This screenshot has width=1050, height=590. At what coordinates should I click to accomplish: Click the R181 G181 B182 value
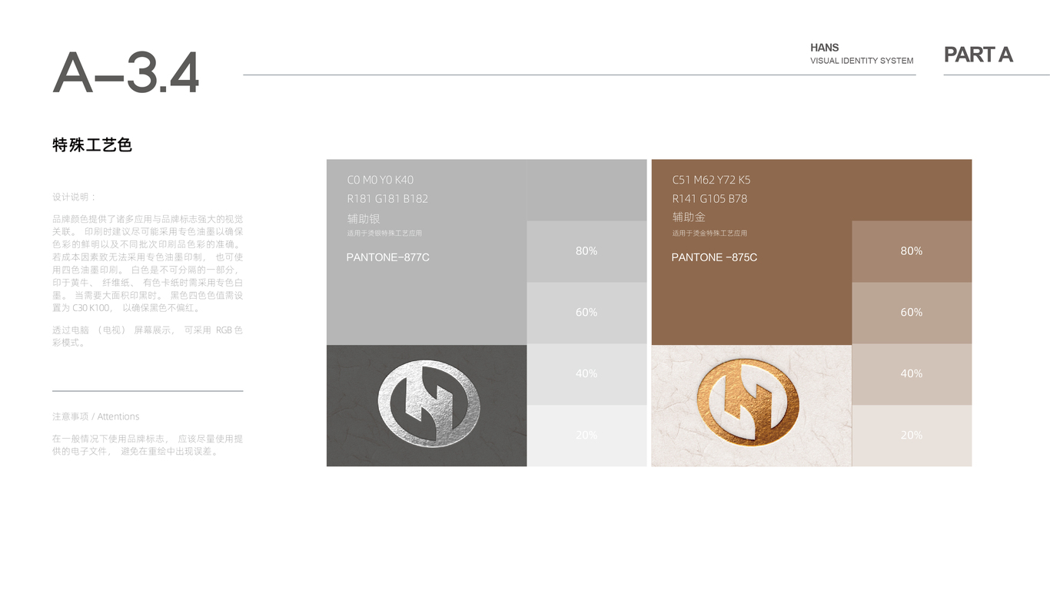coord(387,199)
